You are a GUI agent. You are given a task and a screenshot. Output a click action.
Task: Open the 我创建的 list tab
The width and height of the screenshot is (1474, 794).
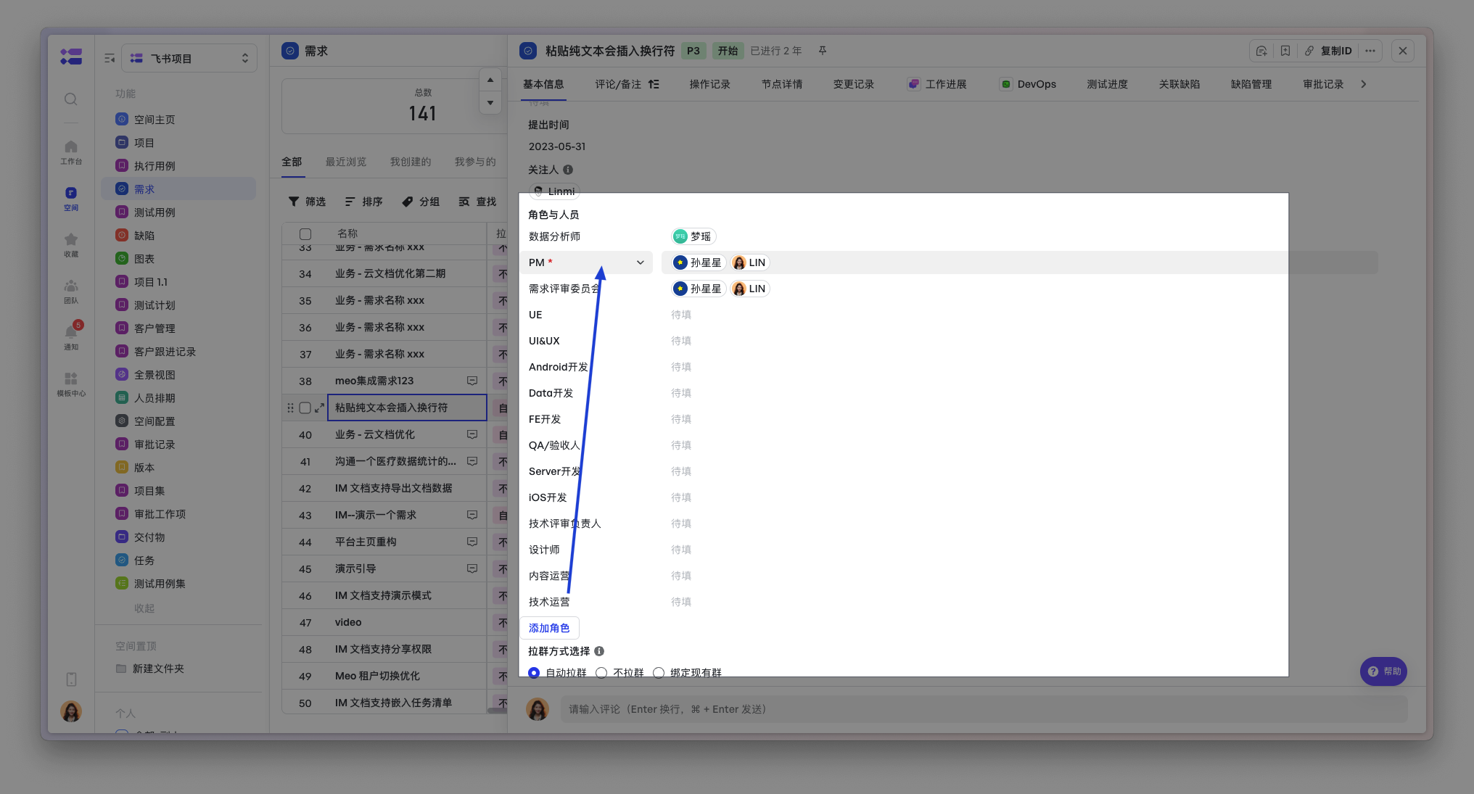pos(411,162)
